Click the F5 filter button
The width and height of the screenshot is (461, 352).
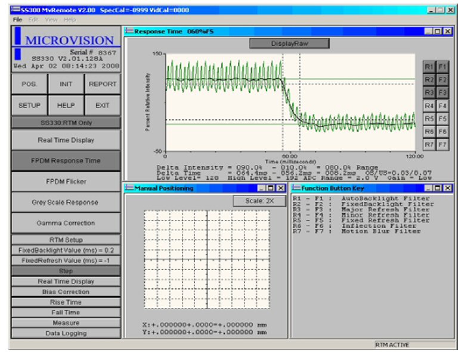[x=443, y=119]
